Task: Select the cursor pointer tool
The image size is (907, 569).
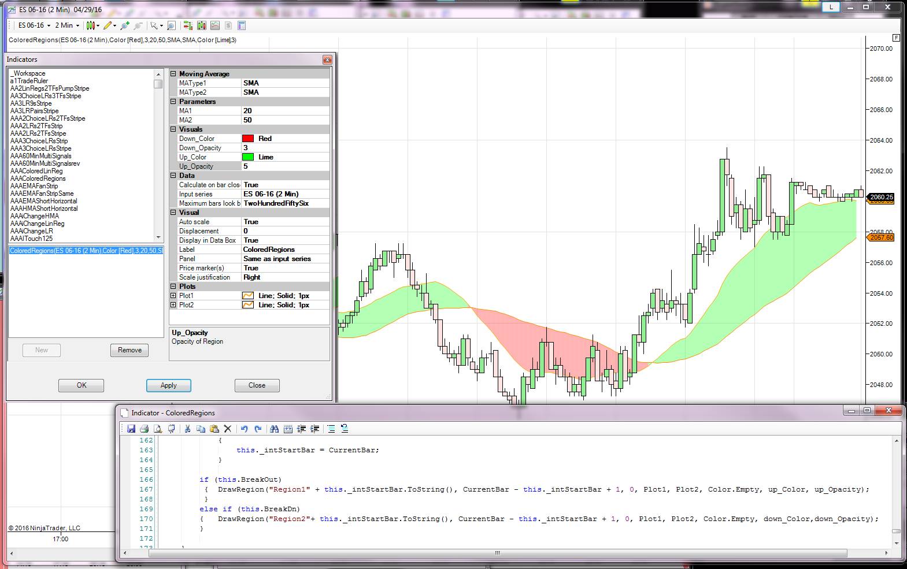Action: 154,25
